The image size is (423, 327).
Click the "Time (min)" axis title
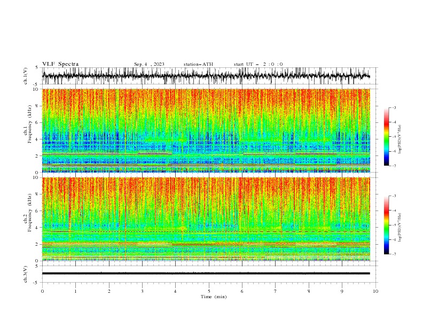[214, 297]
